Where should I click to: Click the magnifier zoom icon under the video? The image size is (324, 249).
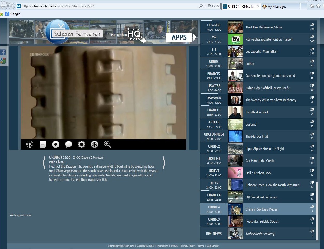(x=107, y=144)
